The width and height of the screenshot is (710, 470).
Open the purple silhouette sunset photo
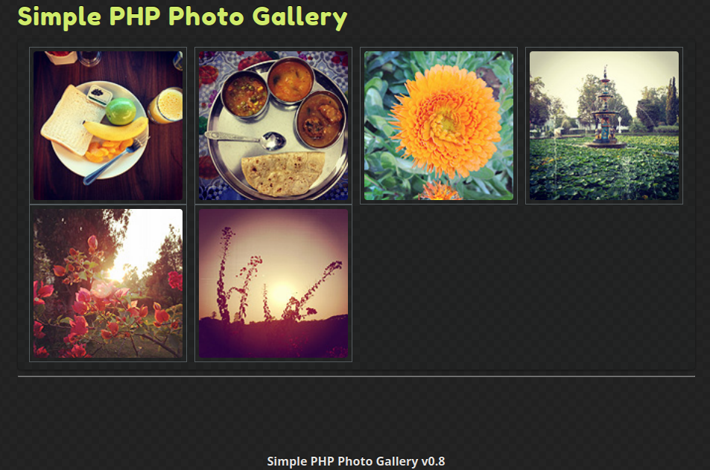click(273, 283)
